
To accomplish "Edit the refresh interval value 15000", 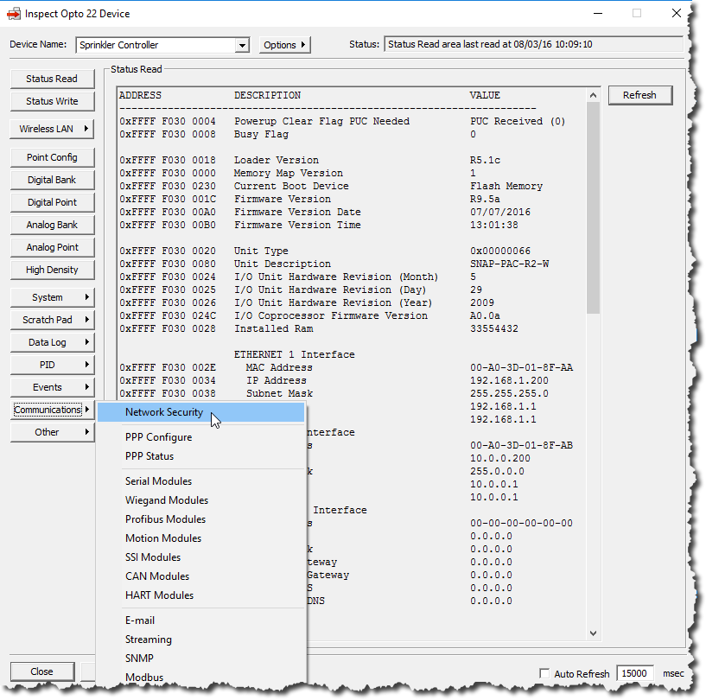I will click(x=634, y=673).
